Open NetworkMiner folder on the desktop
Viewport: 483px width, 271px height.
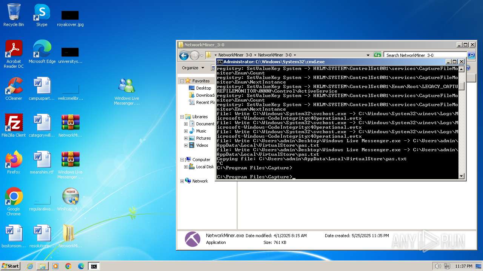(70, 236)
